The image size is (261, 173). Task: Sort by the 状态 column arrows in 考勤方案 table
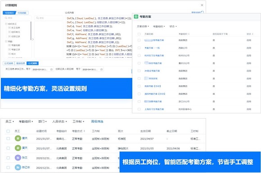252,34
